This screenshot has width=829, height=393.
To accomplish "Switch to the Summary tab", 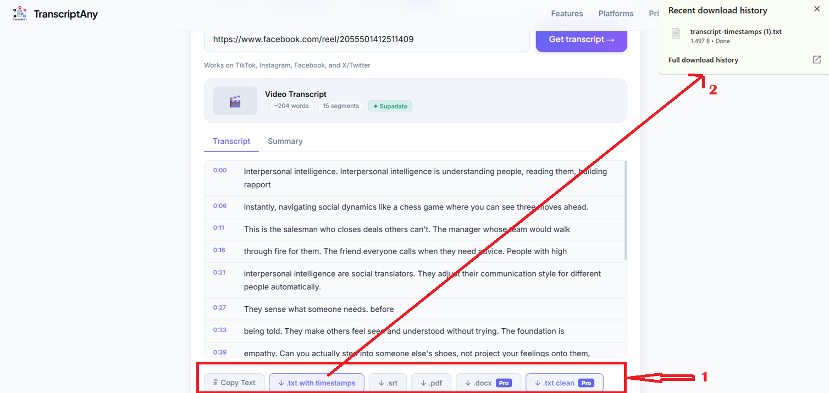I will (285, 141).
